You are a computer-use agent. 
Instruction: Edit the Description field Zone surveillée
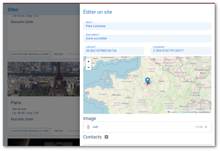pyautogui.click(x=147, y=39)
